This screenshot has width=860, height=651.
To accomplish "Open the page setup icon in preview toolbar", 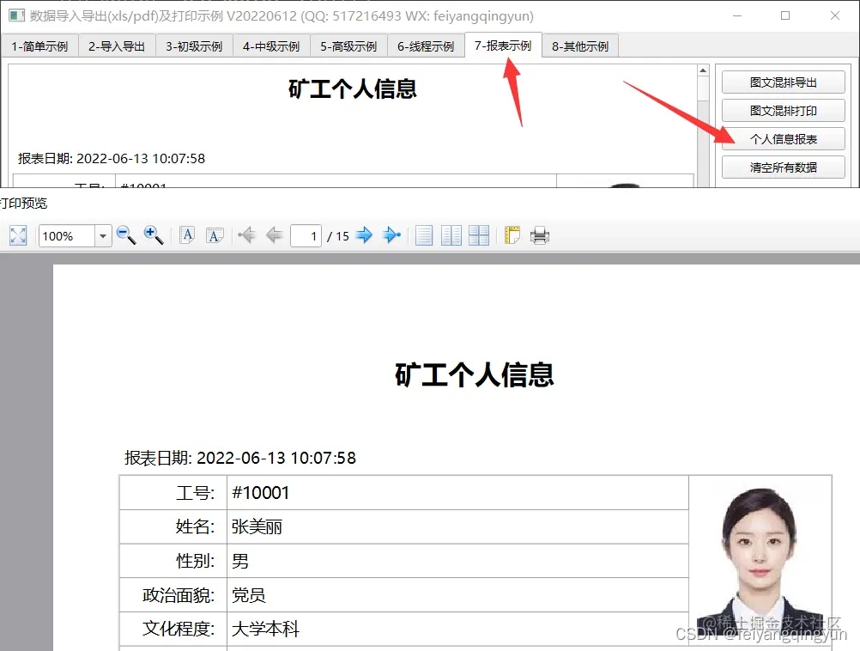I will pos(511,234).
